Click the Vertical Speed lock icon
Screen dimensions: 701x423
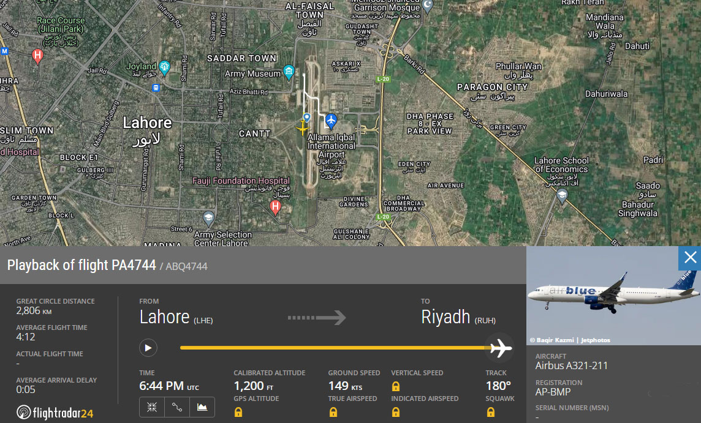(x=396, y=386)
